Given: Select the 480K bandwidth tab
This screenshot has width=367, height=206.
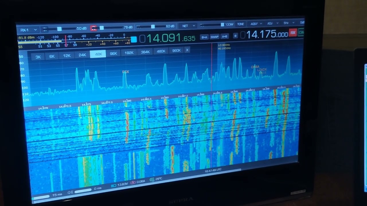Looking at the screenshot, I should point(161,51).
